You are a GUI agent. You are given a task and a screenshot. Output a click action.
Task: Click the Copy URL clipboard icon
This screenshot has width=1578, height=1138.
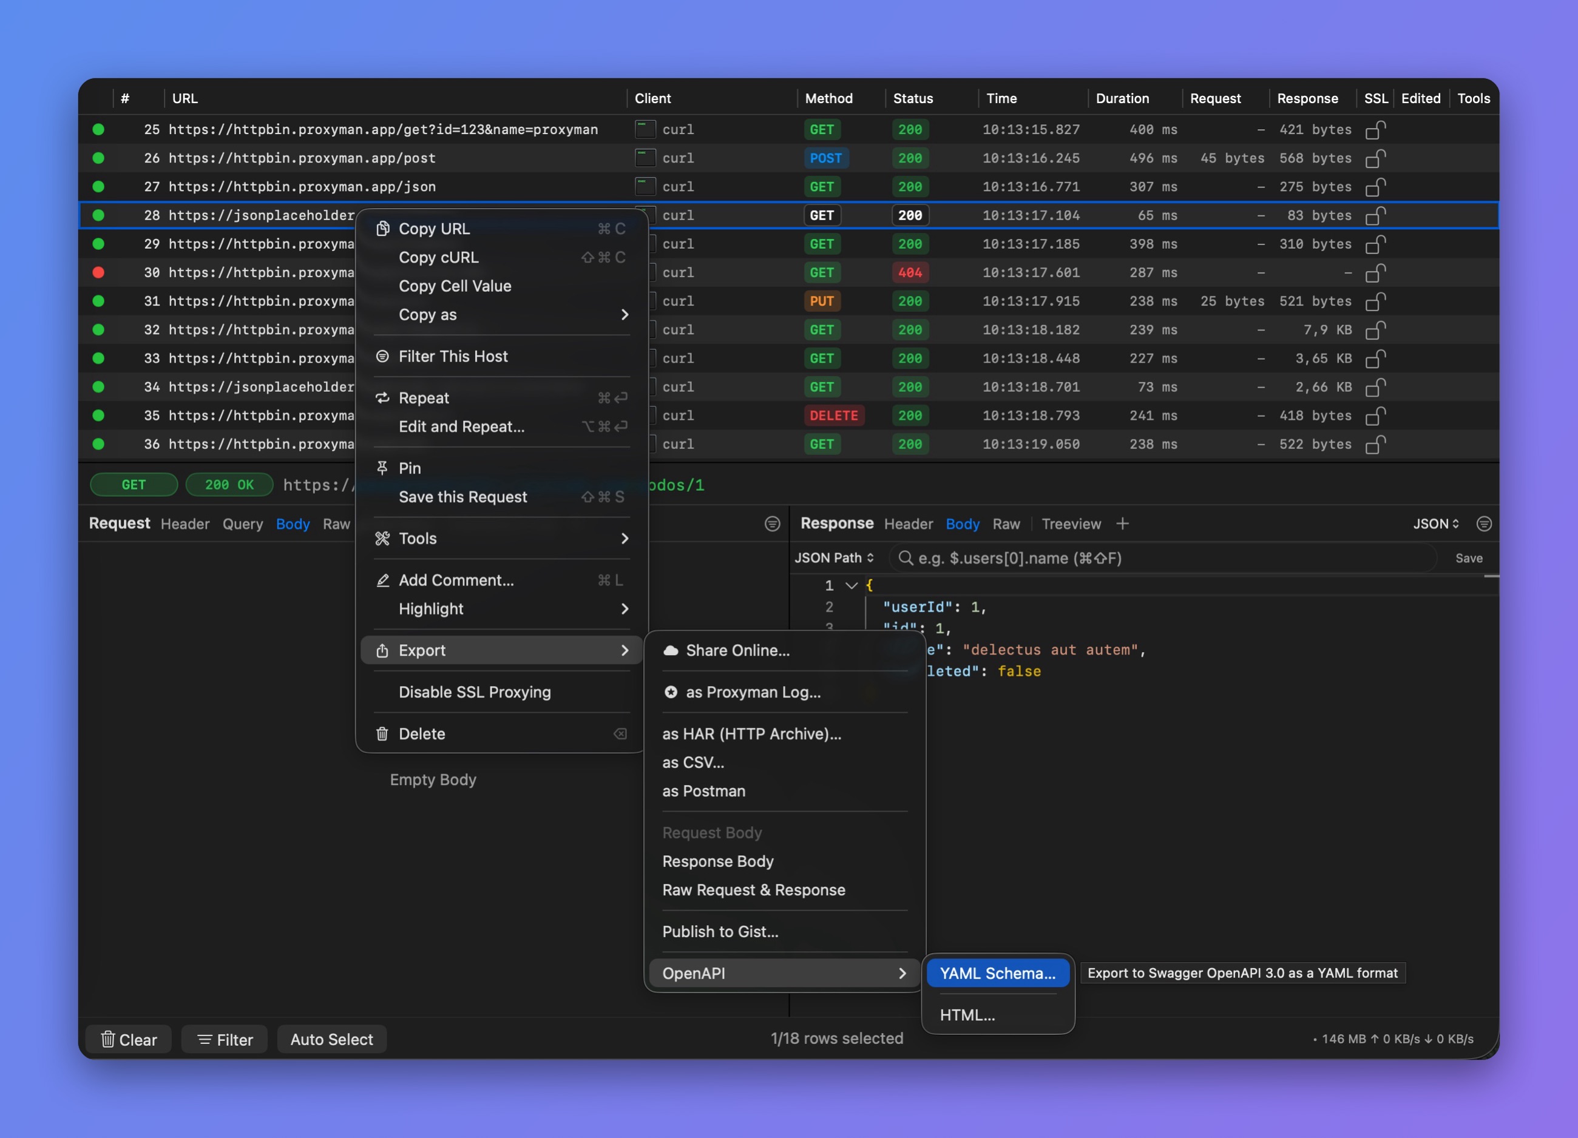pyautogui.click(x=382, y=229)
